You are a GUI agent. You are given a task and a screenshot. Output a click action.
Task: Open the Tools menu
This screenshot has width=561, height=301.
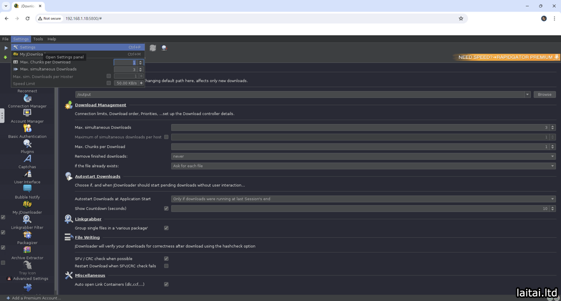point(38,39)
